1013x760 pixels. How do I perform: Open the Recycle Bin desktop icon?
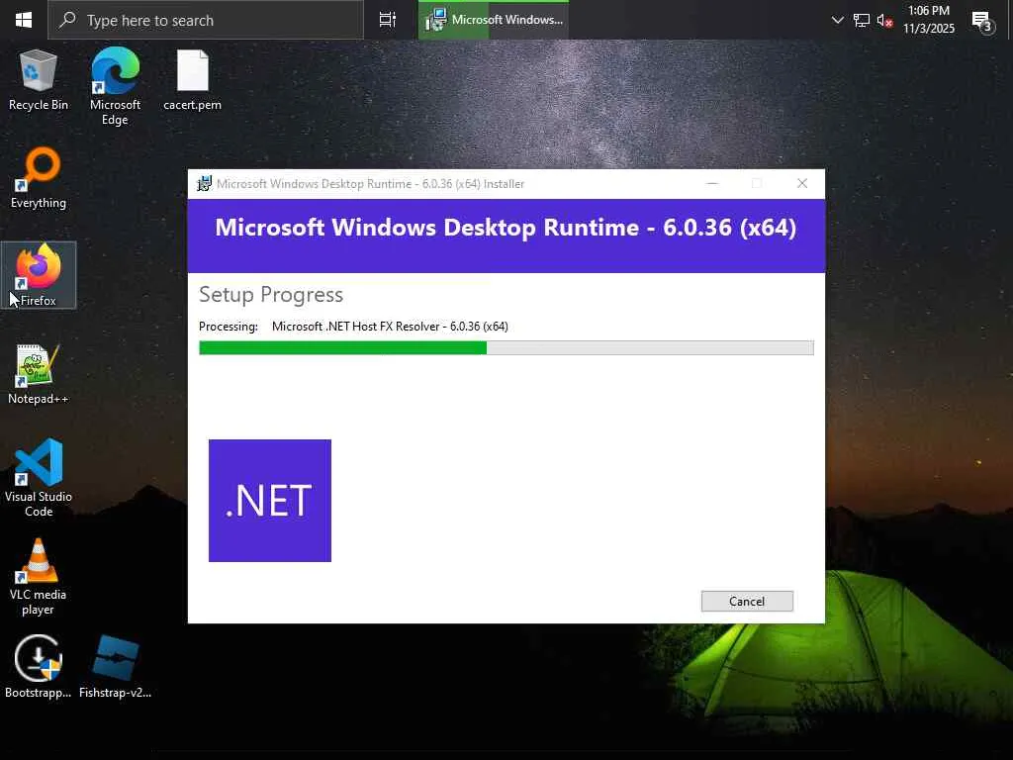(39, 79)
